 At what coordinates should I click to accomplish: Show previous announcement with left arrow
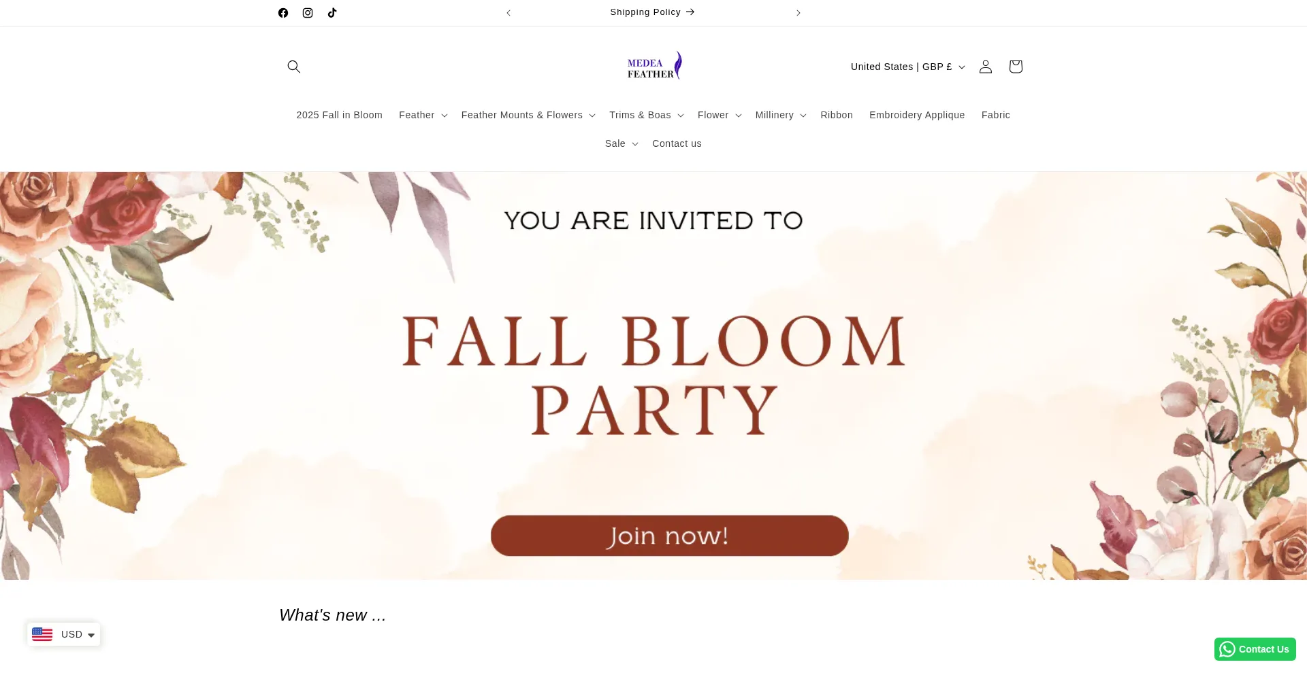[509, 13]
